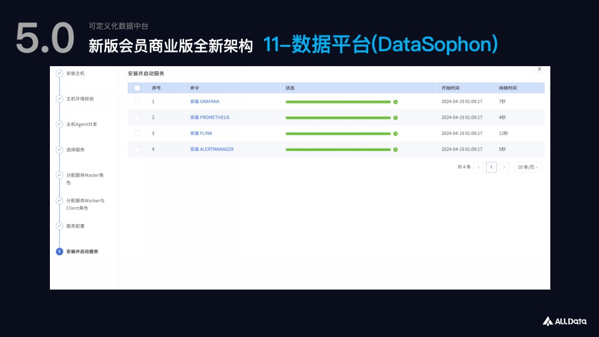Screen dimensions: 599x337
Task: Go to the next page arrow
Action: (504, 167)
